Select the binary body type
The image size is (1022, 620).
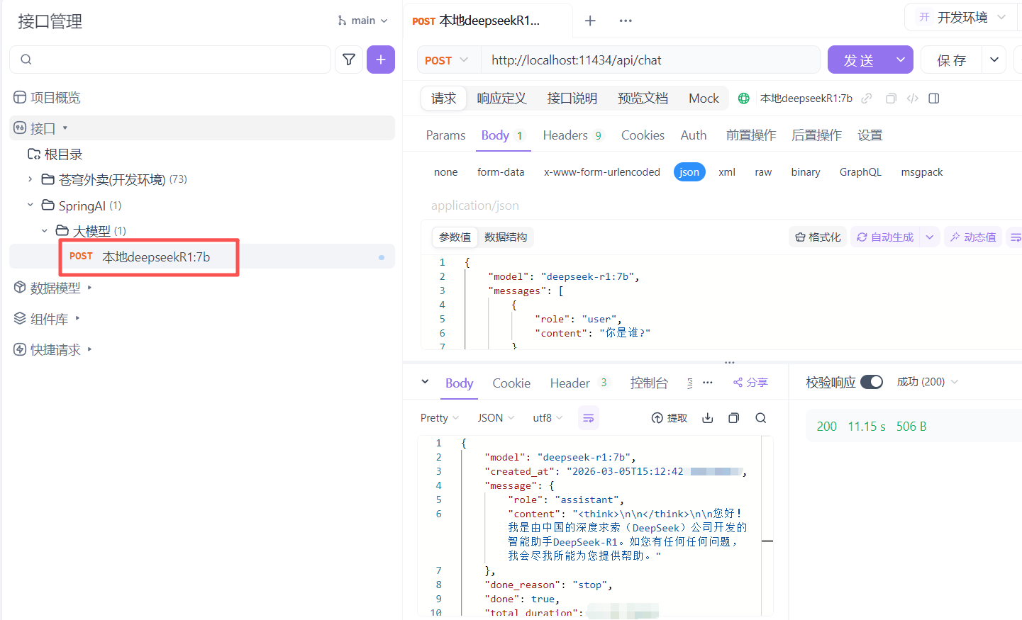point(806,172)
